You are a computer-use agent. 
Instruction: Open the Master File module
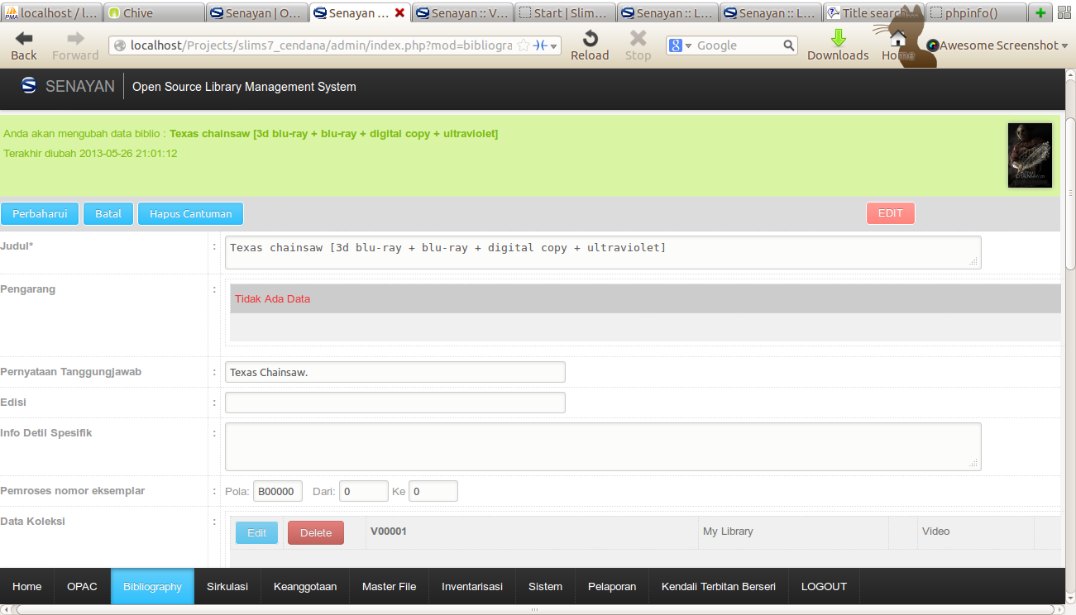coord(389,586)
